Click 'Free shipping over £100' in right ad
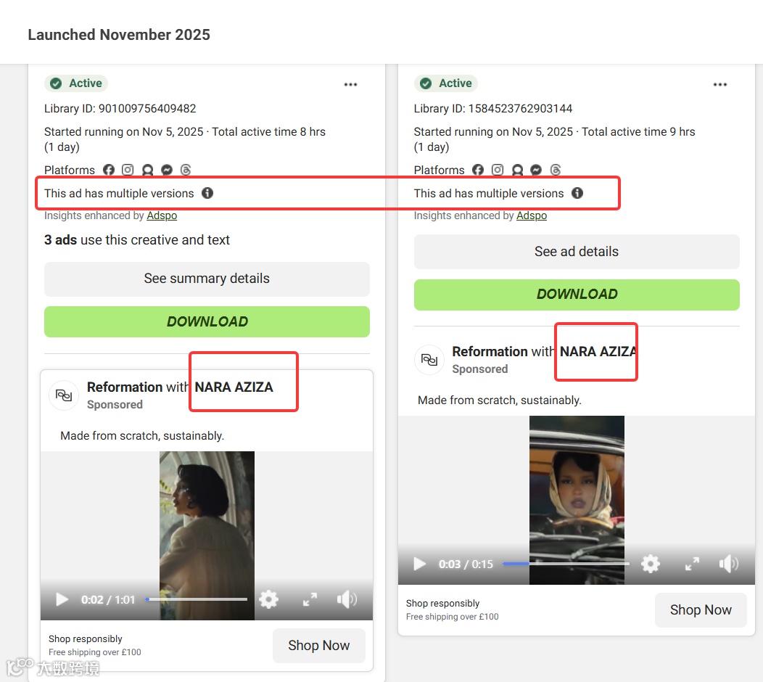 click(453, 617)
